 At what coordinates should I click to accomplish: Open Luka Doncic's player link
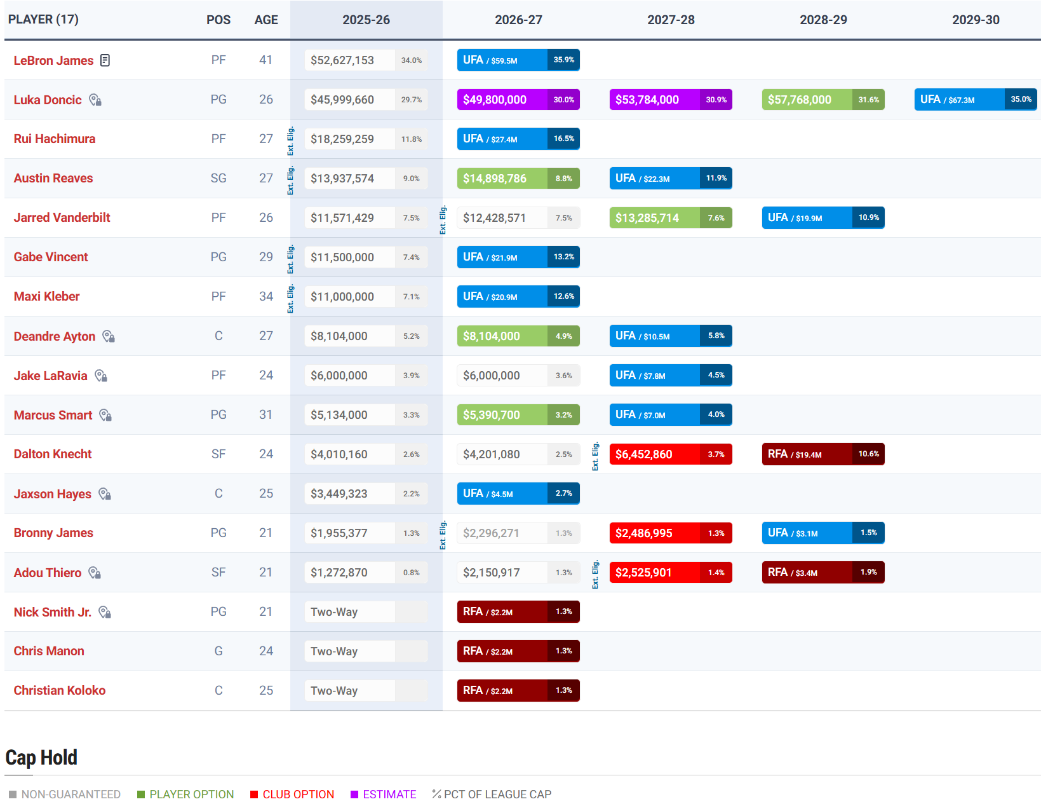(48, 100)
